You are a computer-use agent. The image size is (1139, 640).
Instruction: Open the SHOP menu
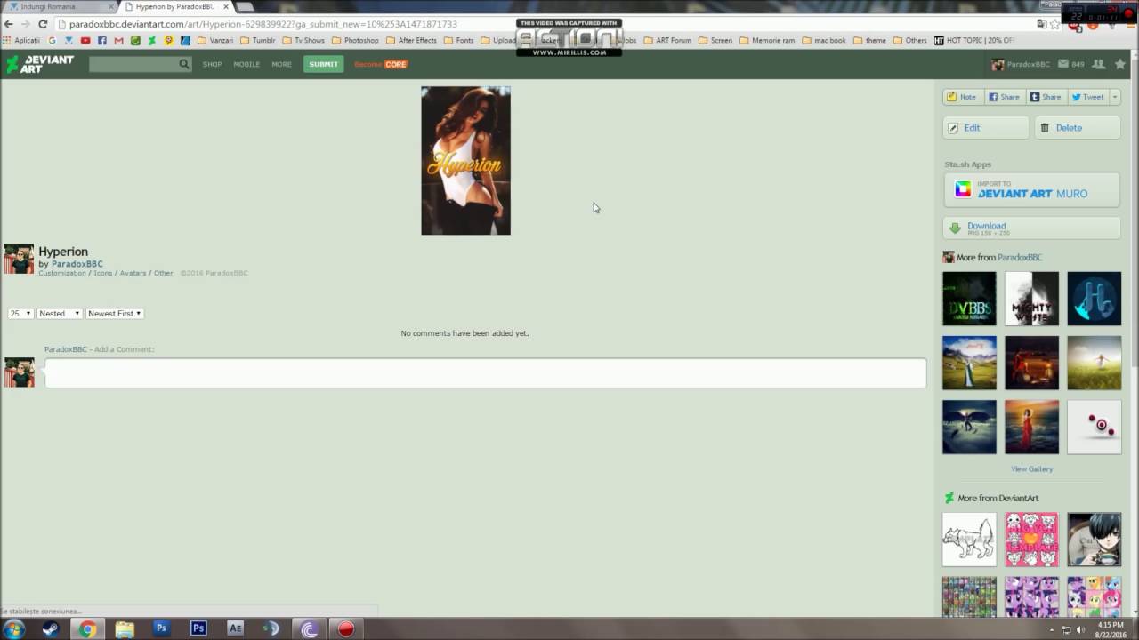[x=212, y=64]
